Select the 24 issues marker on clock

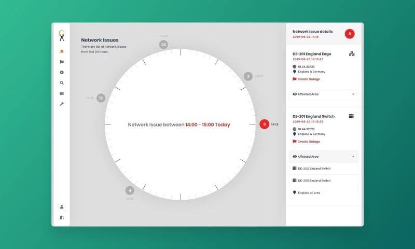point(163,45)
